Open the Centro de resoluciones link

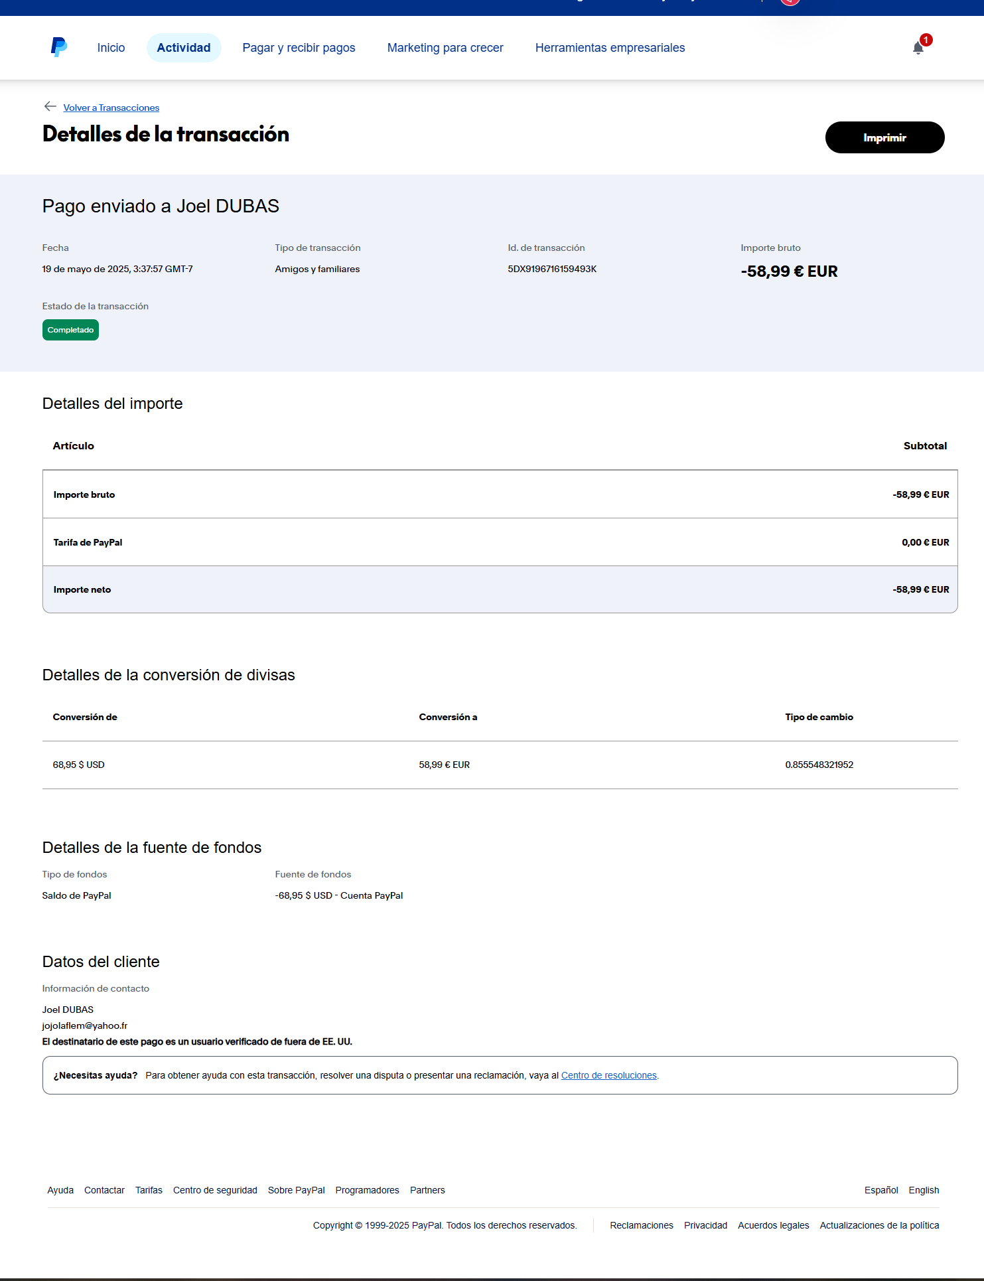608,1075
